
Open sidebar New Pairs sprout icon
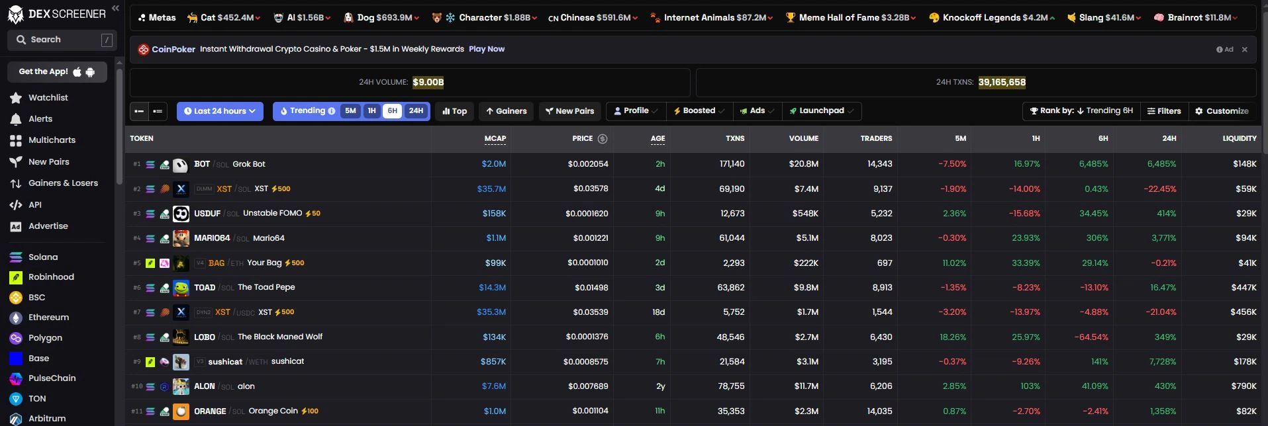(16, 162)
